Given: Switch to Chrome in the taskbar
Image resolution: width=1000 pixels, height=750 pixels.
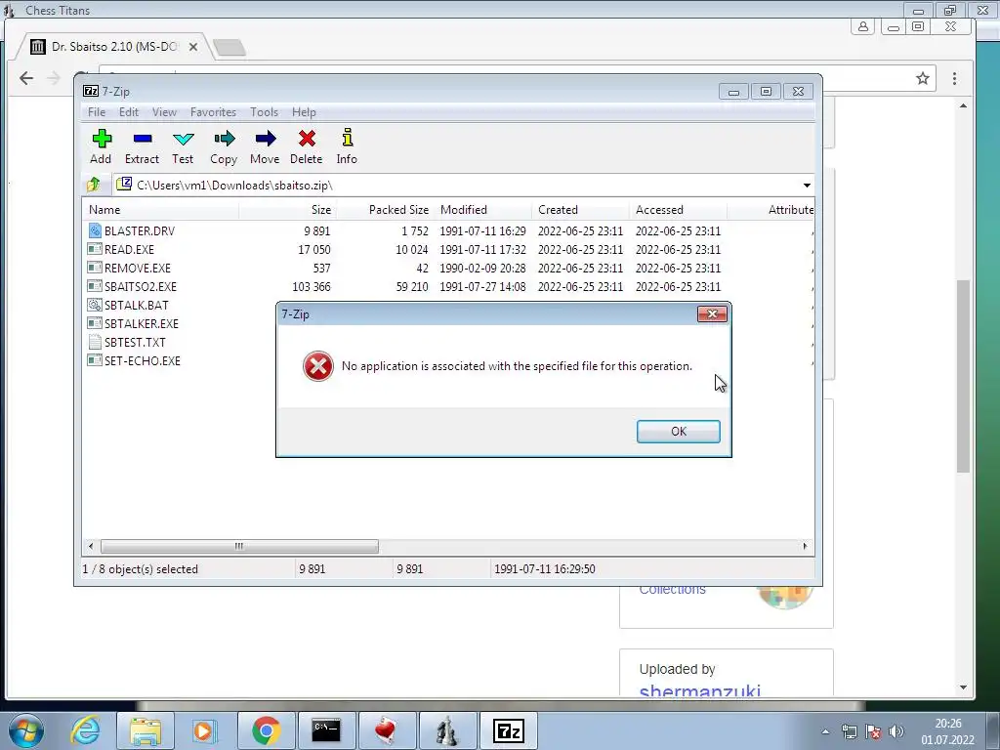Looking at the screenshot, I should pos(266,730).
